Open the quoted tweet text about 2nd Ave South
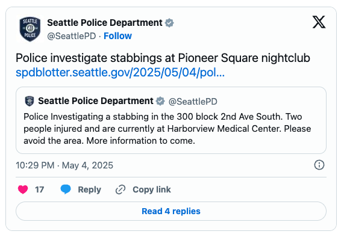The width and height of the screenshot is (341, 237). click(167, 129)
